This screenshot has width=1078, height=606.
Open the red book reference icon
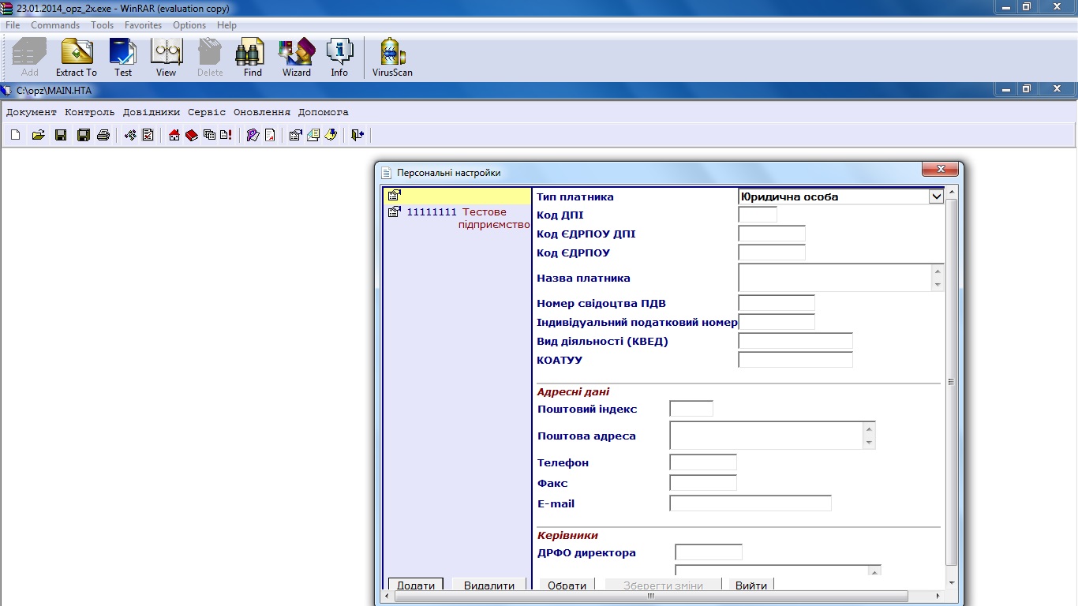(x=192, y=135)
